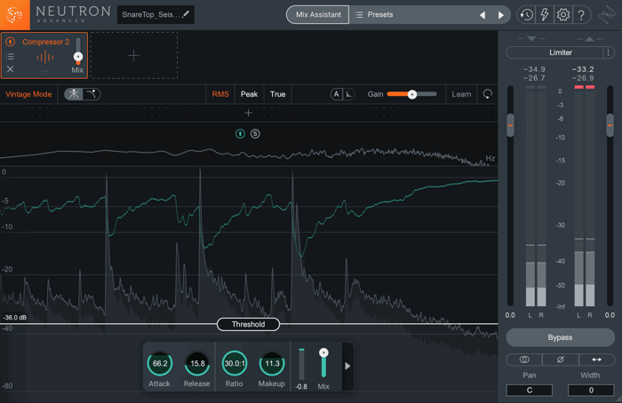Toggle the phase invert icon
The image size is (622, 403).
tap(560, 360)
